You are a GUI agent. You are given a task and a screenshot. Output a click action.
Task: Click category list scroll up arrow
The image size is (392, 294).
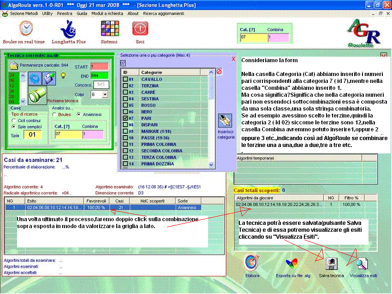click(211, 72)
